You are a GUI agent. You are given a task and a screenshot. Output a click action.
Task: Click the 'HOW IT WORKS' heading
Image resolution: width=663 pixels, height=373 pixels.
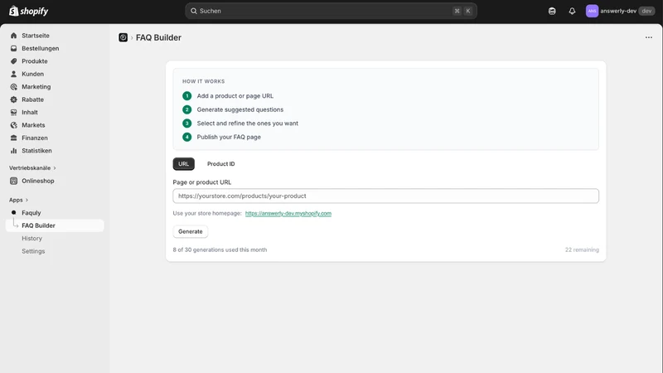click(x=203, y=81)
